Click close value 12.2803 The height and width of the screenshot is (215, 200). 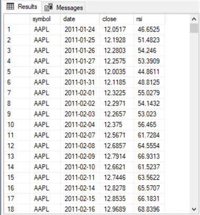pyautogui.click(x=117, y=50)
